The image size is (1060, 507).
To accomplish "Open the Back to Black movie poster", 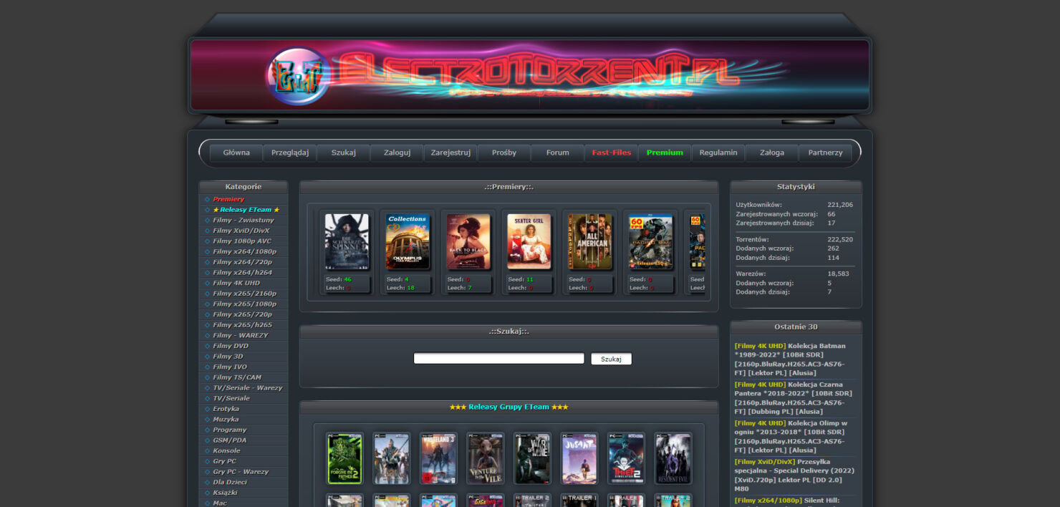I will pos(468,241).
